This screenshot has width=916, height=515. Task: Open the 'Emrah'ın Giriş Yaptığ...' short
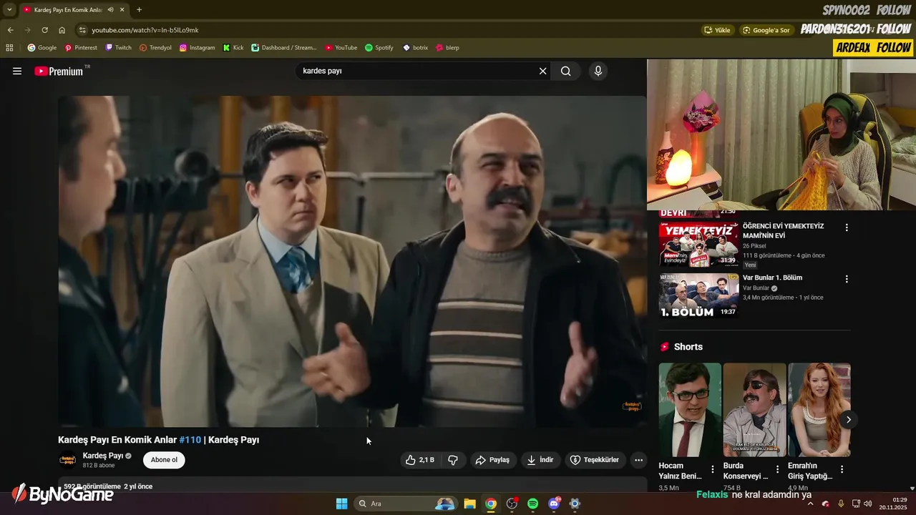click(x=819, y=410)
